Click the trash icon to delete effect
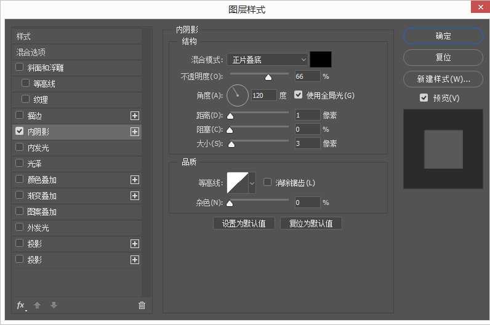This screenshot has height=325, width=490. click(142, 305)
